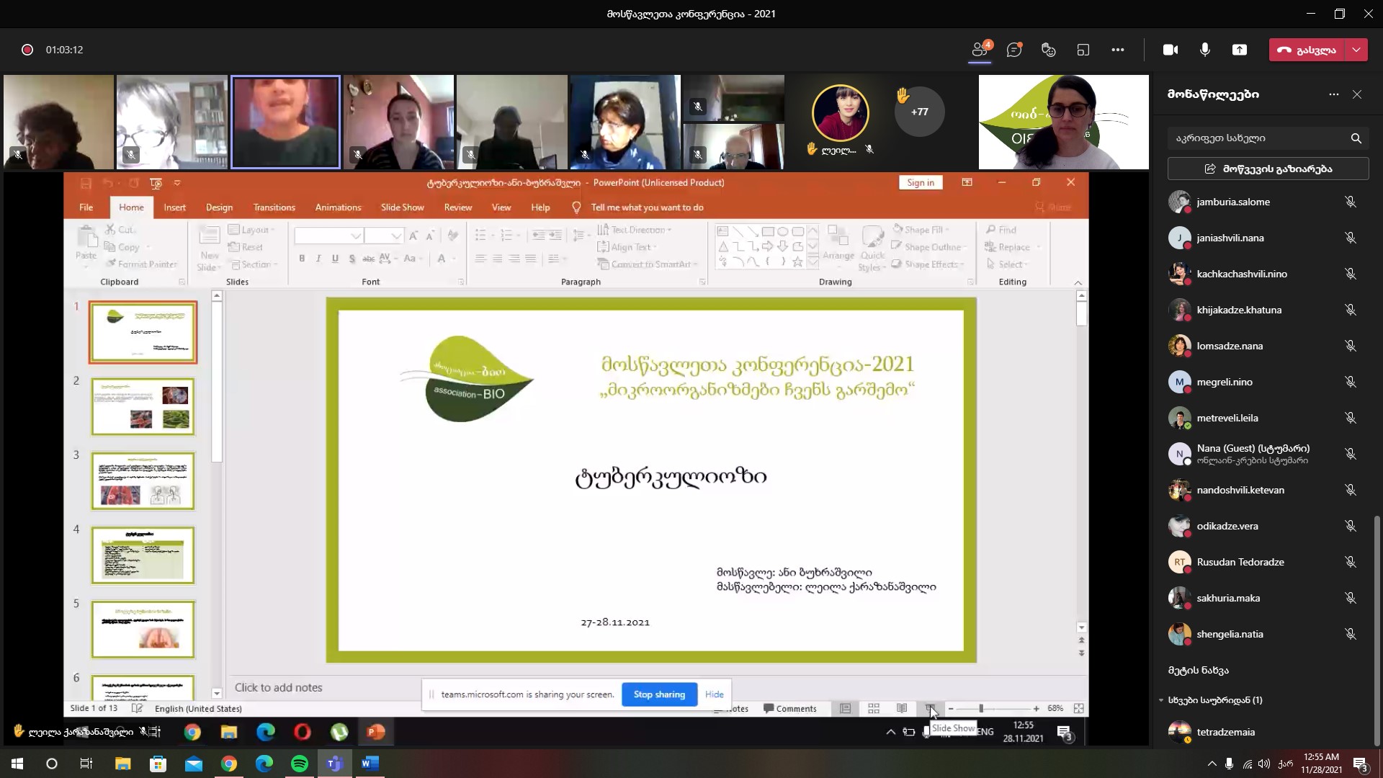
Task: Toggle mute for jamburia.salome
Action: (x=1351, y=202)
